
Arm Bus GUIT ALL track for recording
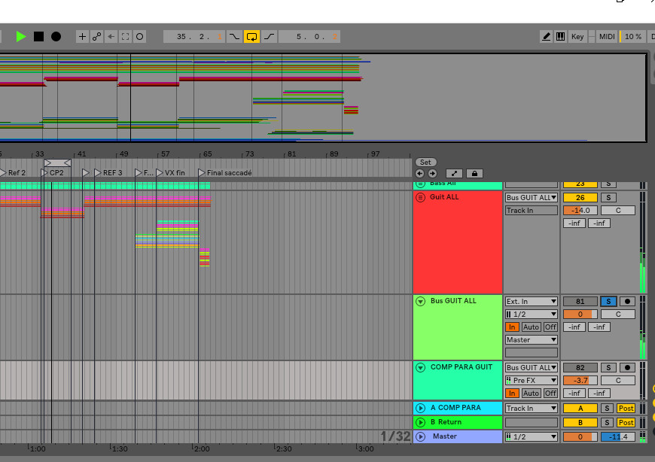(x=627, y=301)
